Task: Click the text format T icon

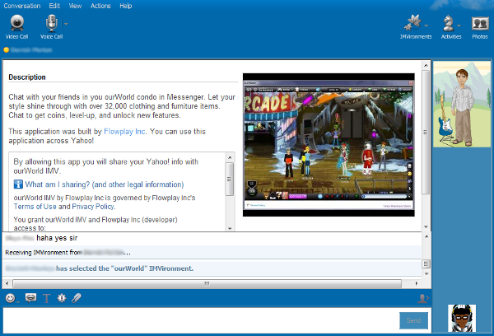Action: pyautogui.click(x=46, y=298)
